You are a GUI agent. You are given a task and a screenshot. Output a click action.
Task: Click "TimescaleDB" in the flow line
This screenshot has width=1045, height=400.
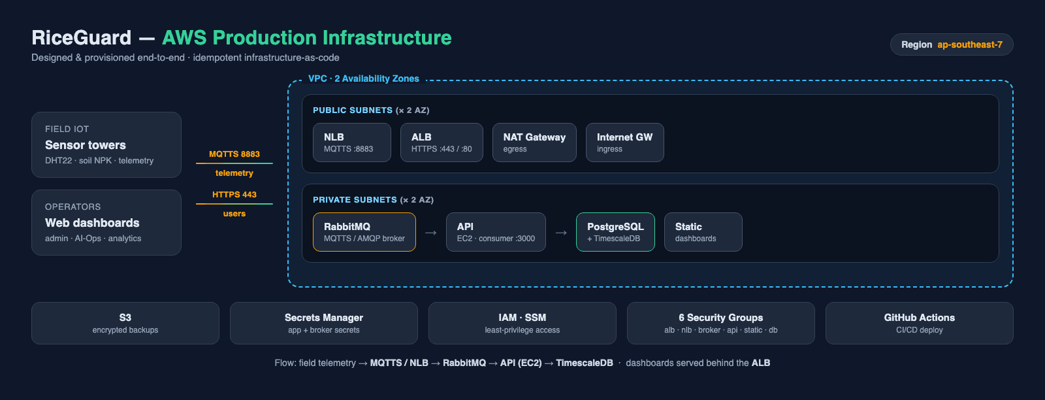click(x=585, y=363)
